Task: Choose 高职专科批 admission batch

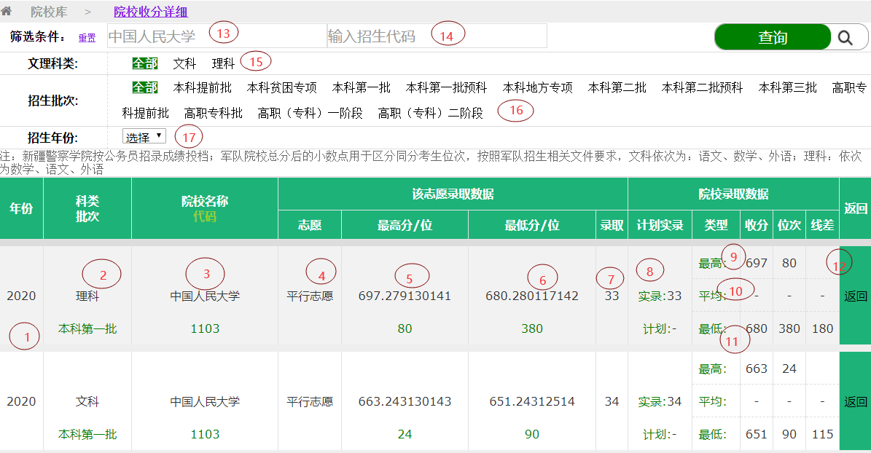Action: click(x=213, y=114)
